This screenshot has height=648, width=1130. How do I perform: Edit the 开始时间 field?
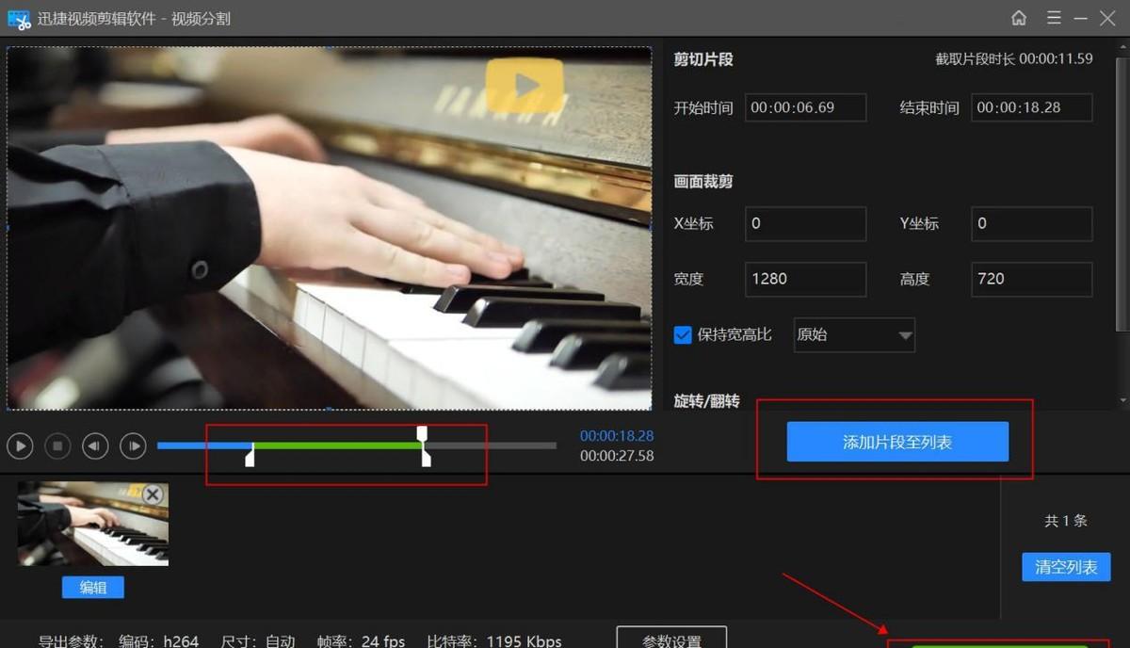pos(805,107)
